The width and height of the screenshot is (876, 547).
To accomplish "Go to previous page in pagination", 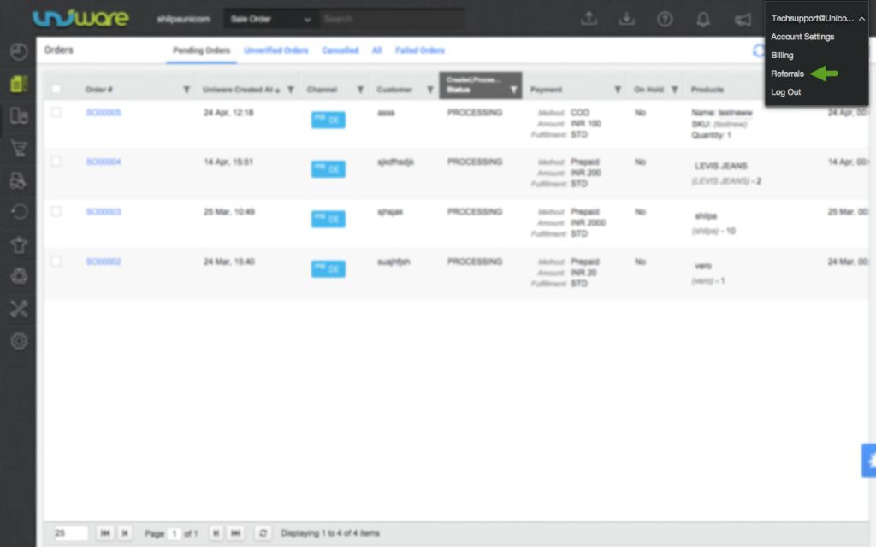I will tap(125, 533).
